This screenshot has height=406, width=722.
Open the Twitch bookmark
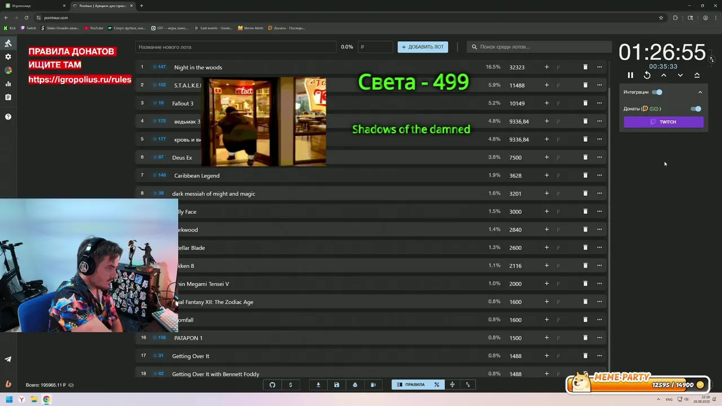click(28, 28)
